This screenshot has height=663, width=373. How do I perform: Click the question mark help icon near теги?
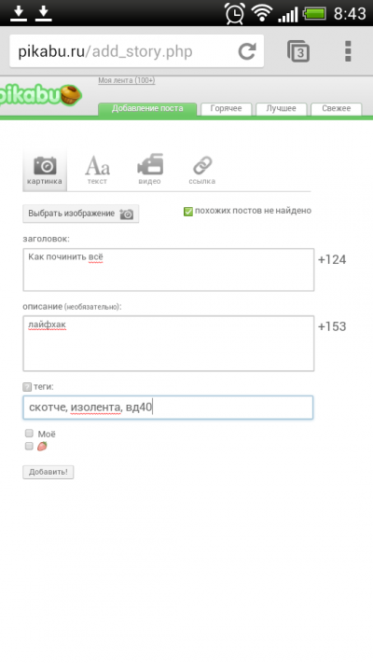click(x=27, y=387)
